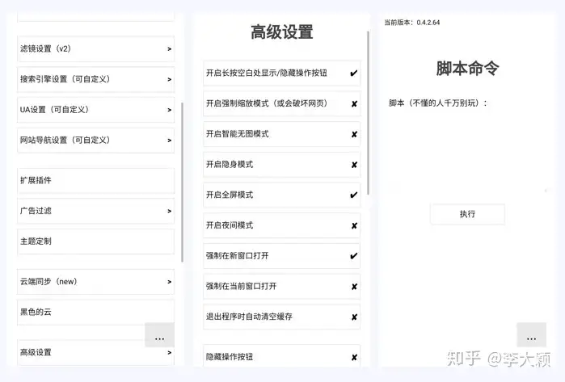
Task: Open 搜索引擎设置 (可自定义) row
Action: pos(96,79)
